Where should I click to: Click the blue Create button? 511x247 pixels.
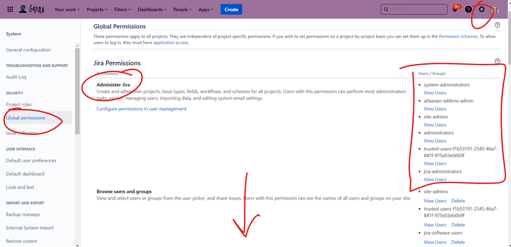[x=231, y=9]
